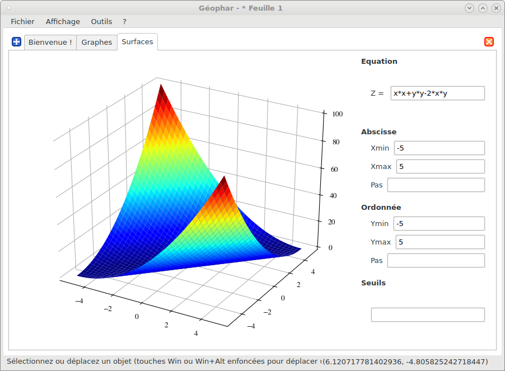This screenshot has height=371, width=505.
Task: Select the Surfaces tab
Action: click(137, 42)
